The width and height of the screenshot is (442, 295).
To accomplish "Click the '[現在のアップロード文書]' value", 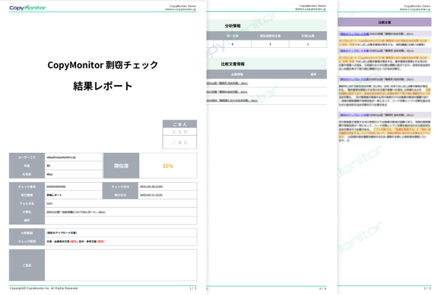I will click(x=62, y=233).
